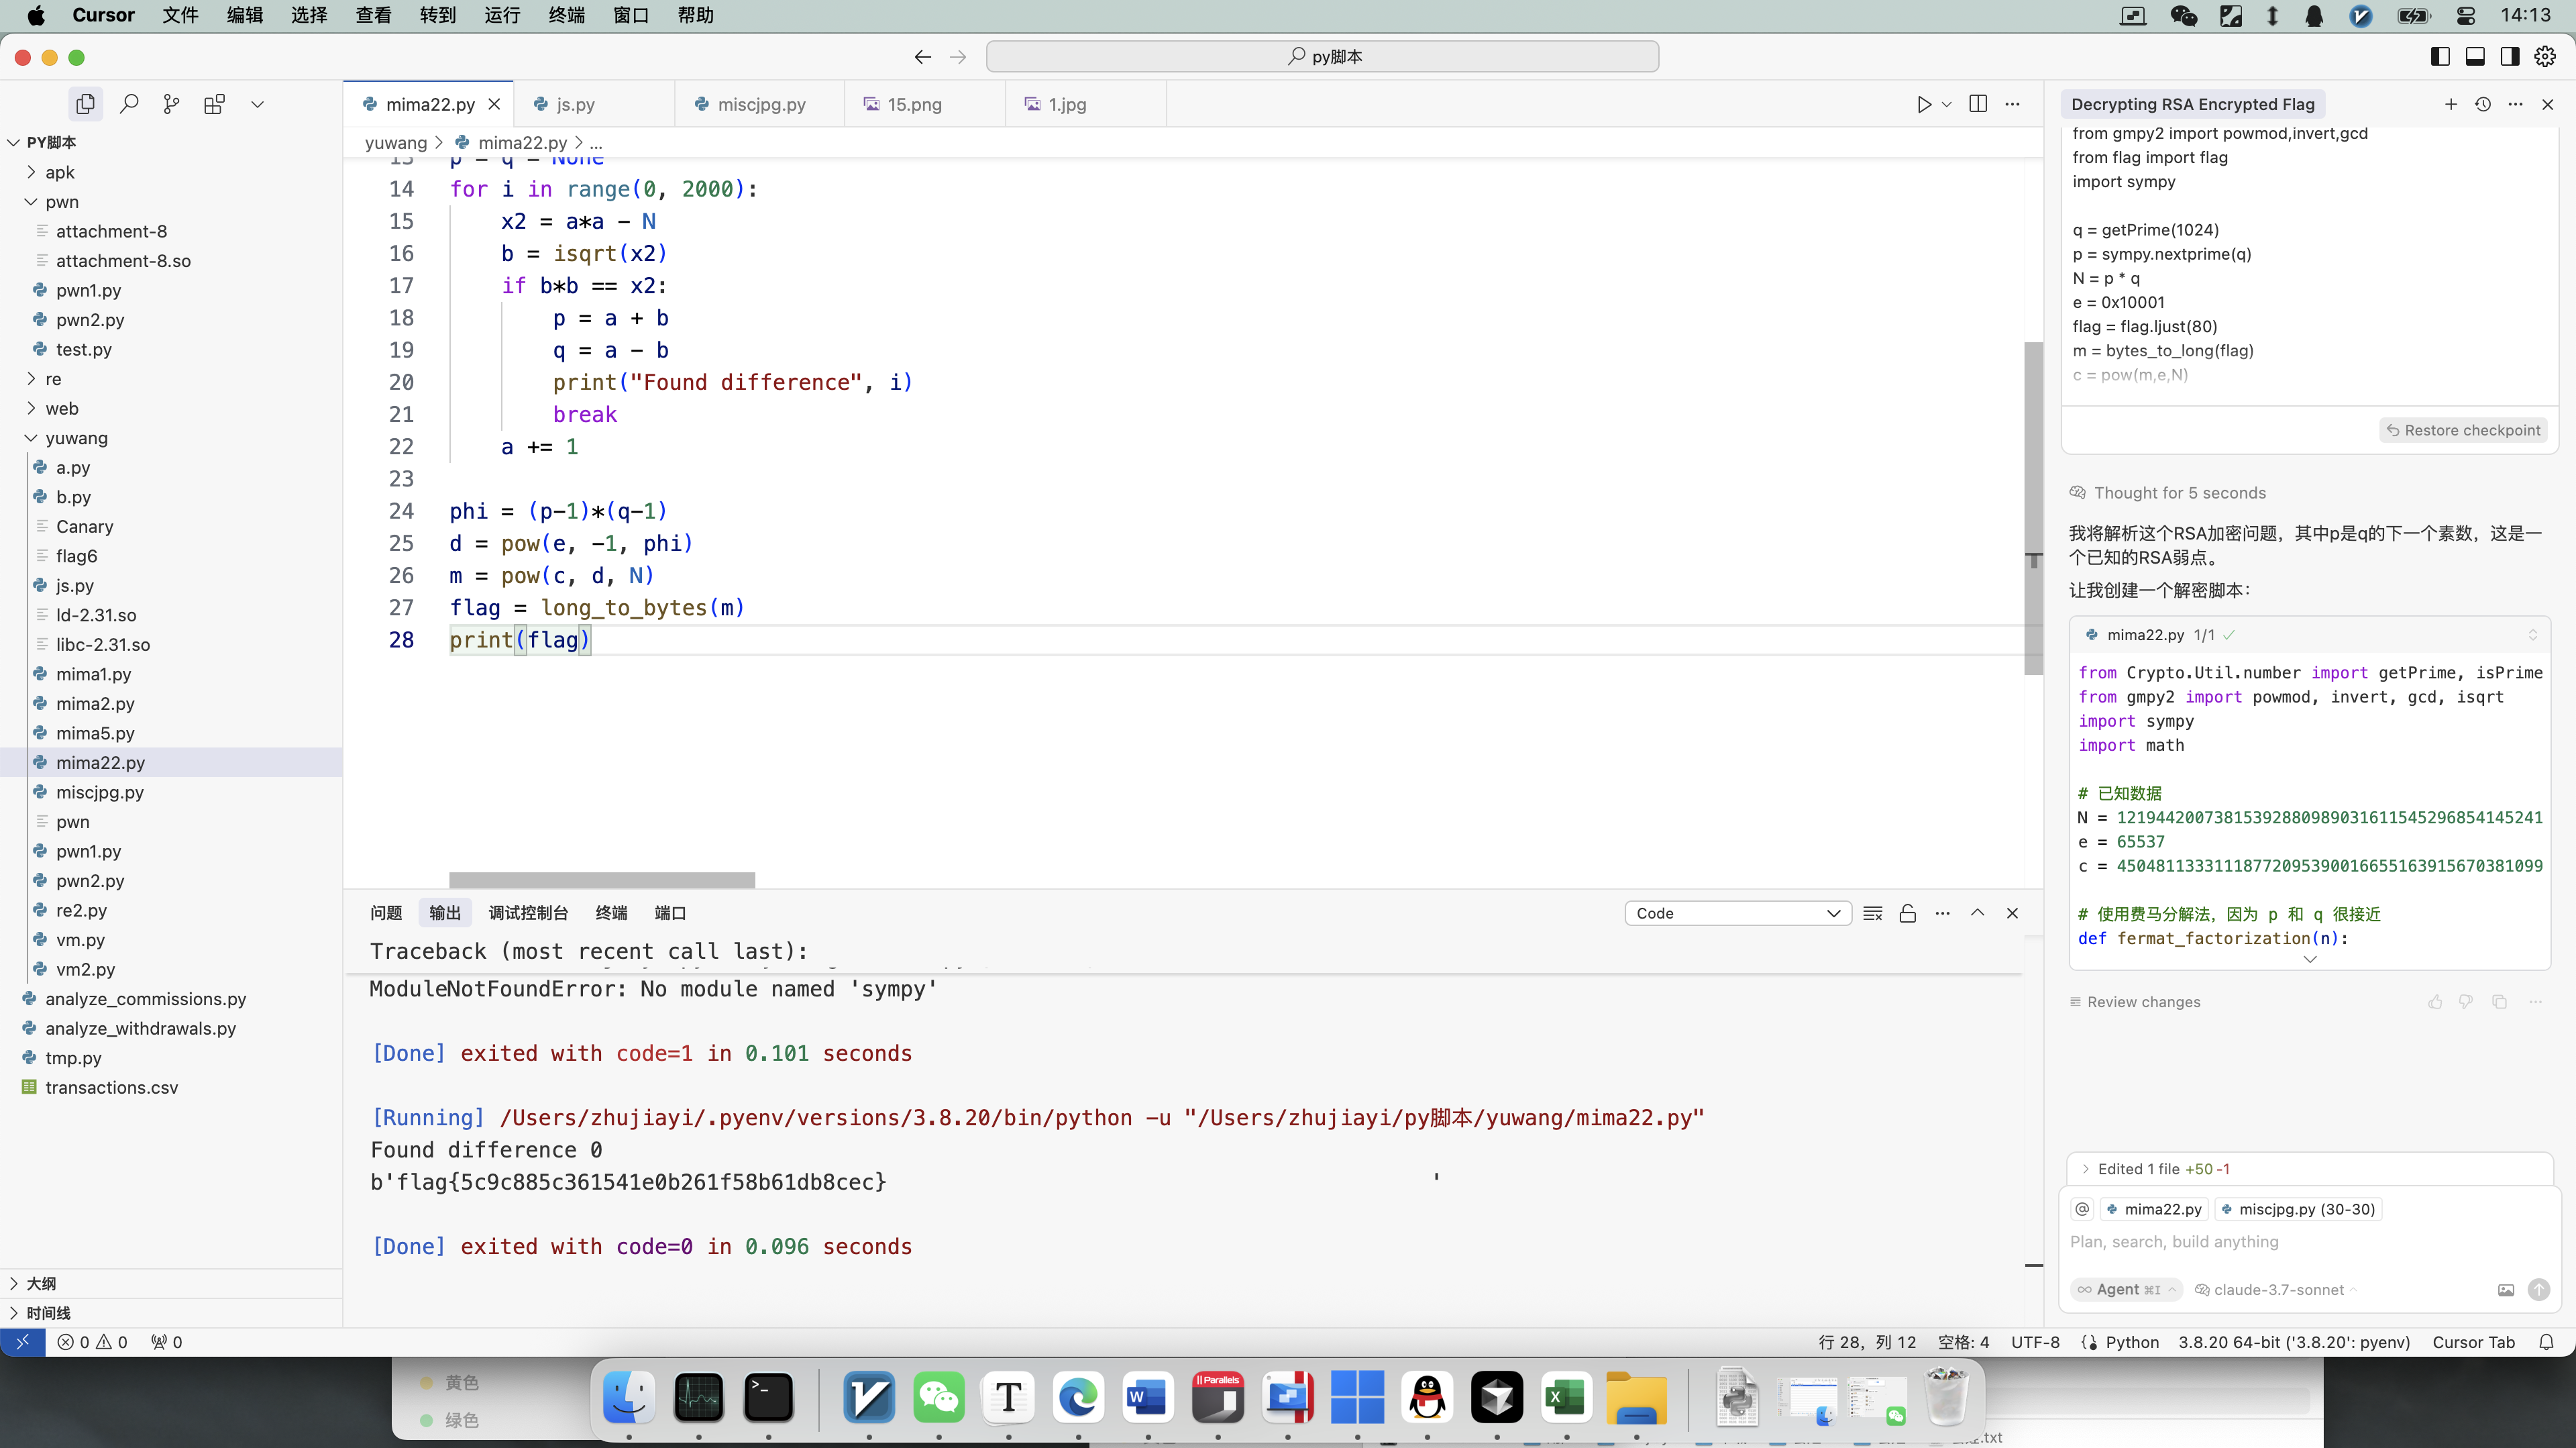This screenshot has width=2576, height=1448.
Task: Open the Extensions sidebar icon
Action: click(214, 104)
